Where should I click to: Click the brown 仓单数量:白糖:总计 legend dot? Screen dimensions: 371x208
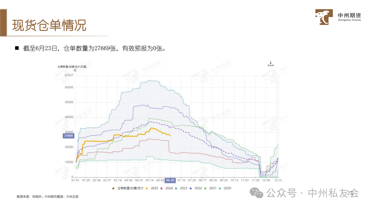pos(113,188)
